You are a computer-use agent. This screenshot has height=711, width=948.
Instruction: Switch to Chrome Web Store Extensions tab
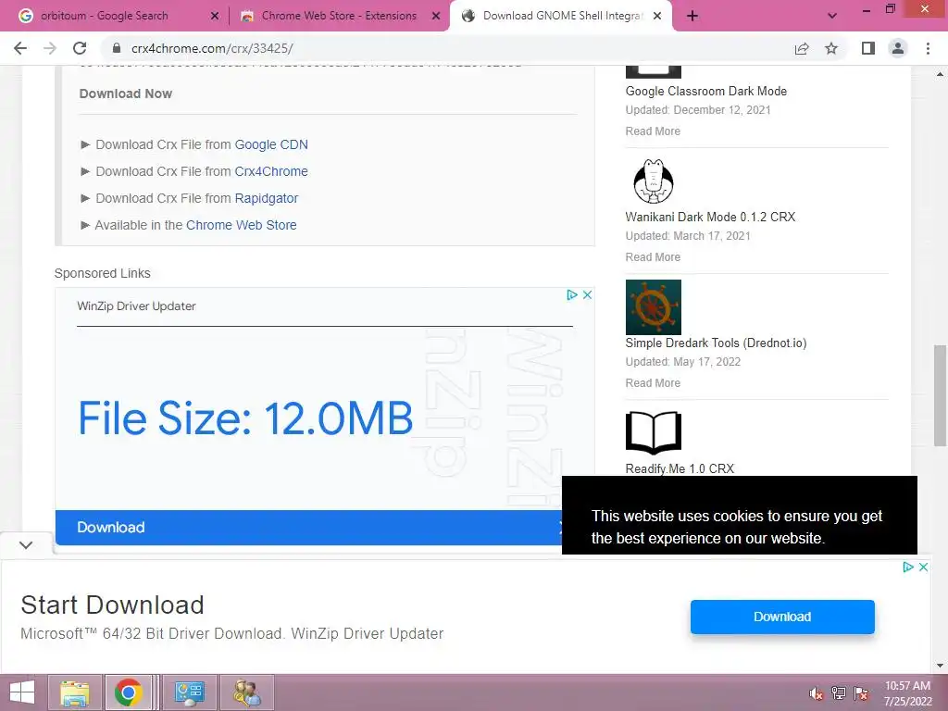point(339,16)
